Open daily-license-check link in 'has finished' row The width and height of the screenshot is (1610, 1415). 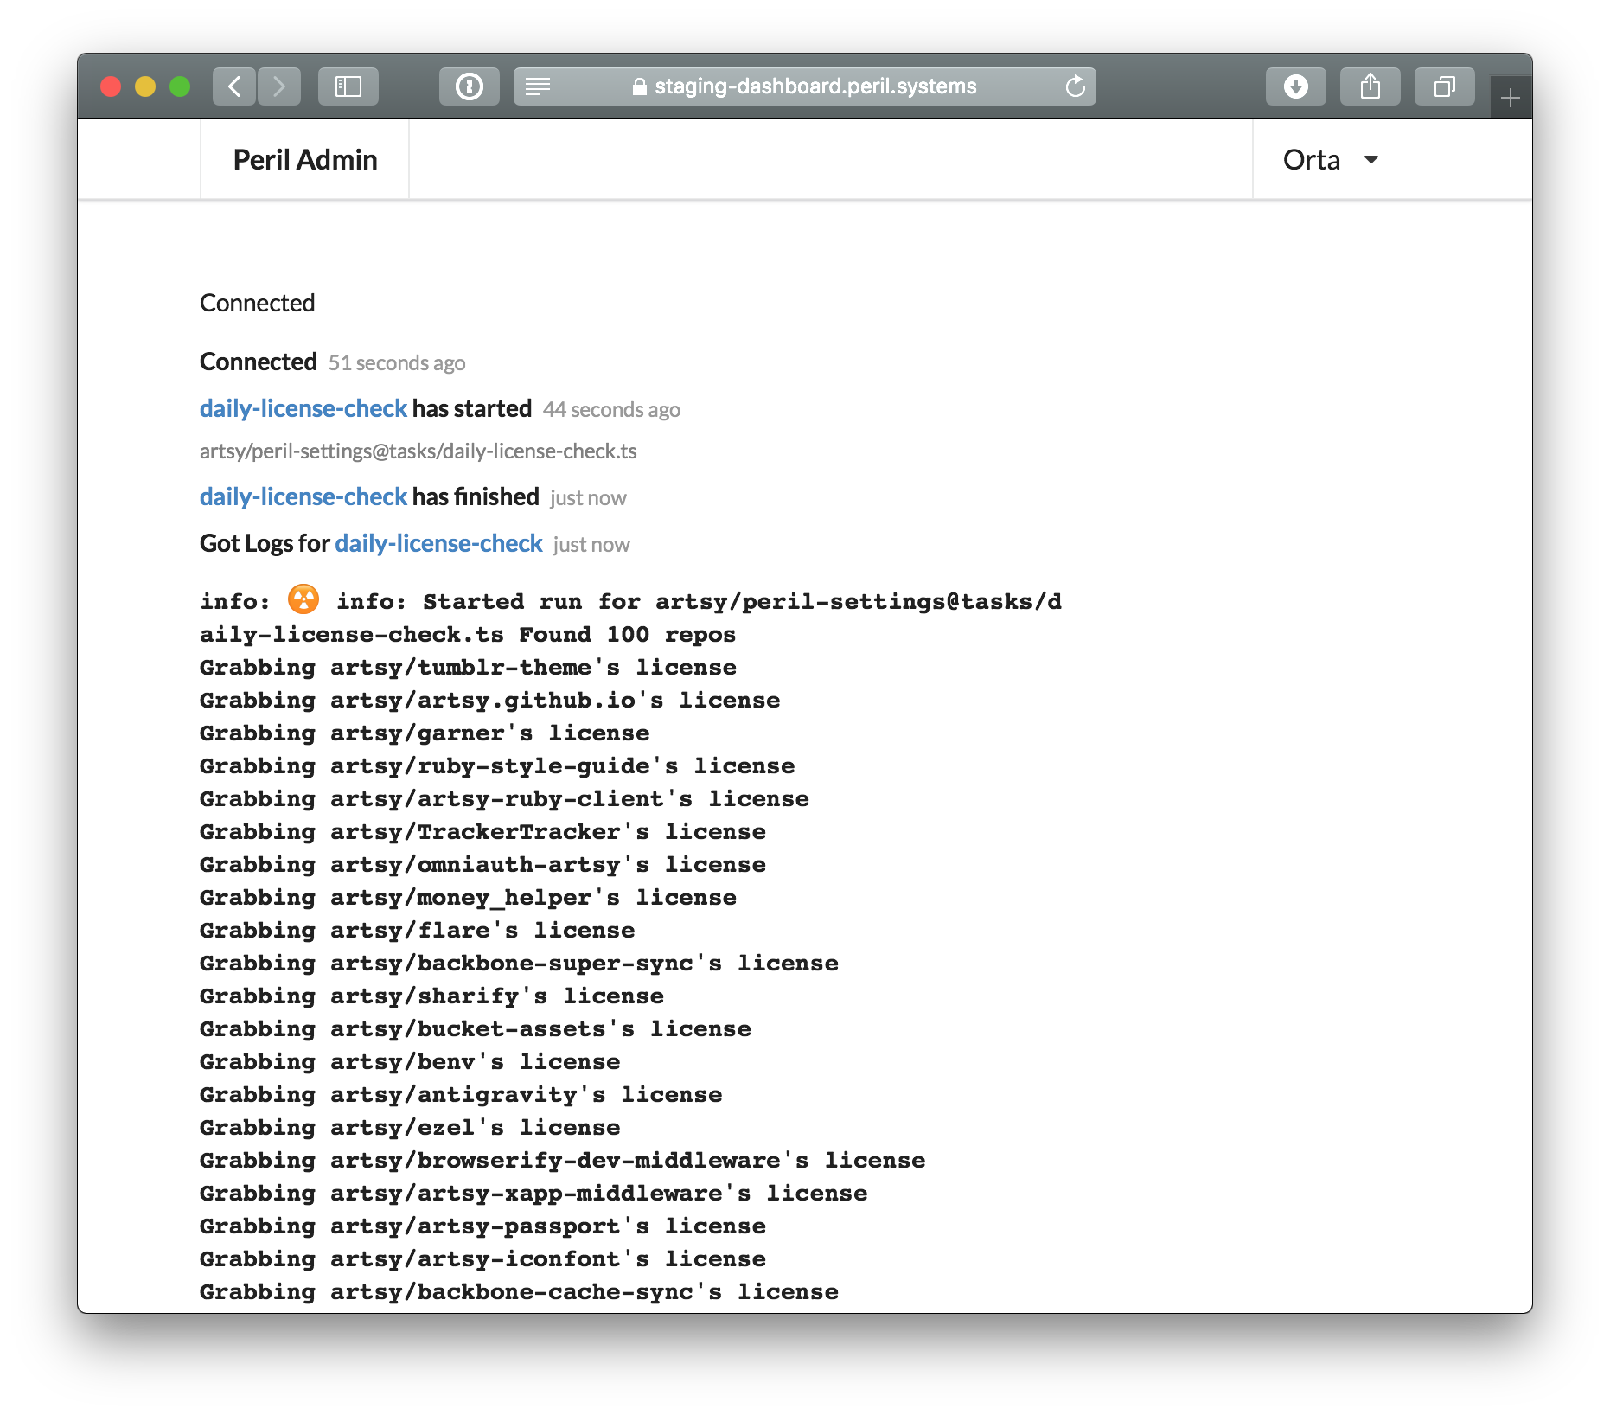click(303, 496)
